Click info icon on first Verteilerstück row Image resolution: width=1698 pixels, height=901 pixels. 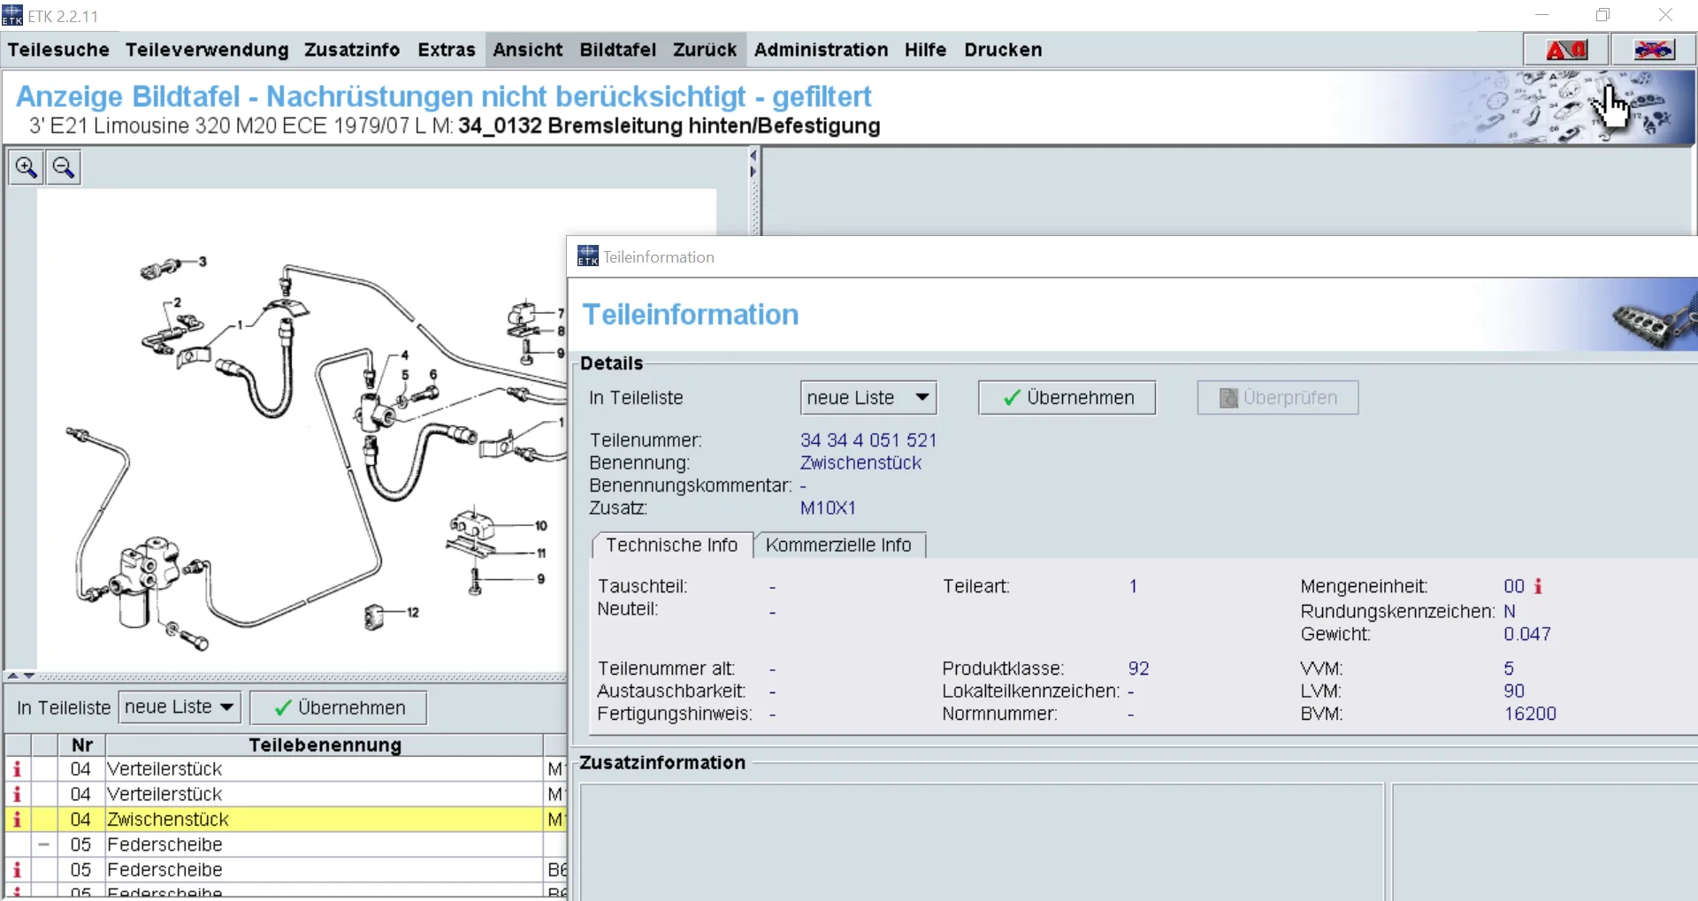click(x=17, y=769)
